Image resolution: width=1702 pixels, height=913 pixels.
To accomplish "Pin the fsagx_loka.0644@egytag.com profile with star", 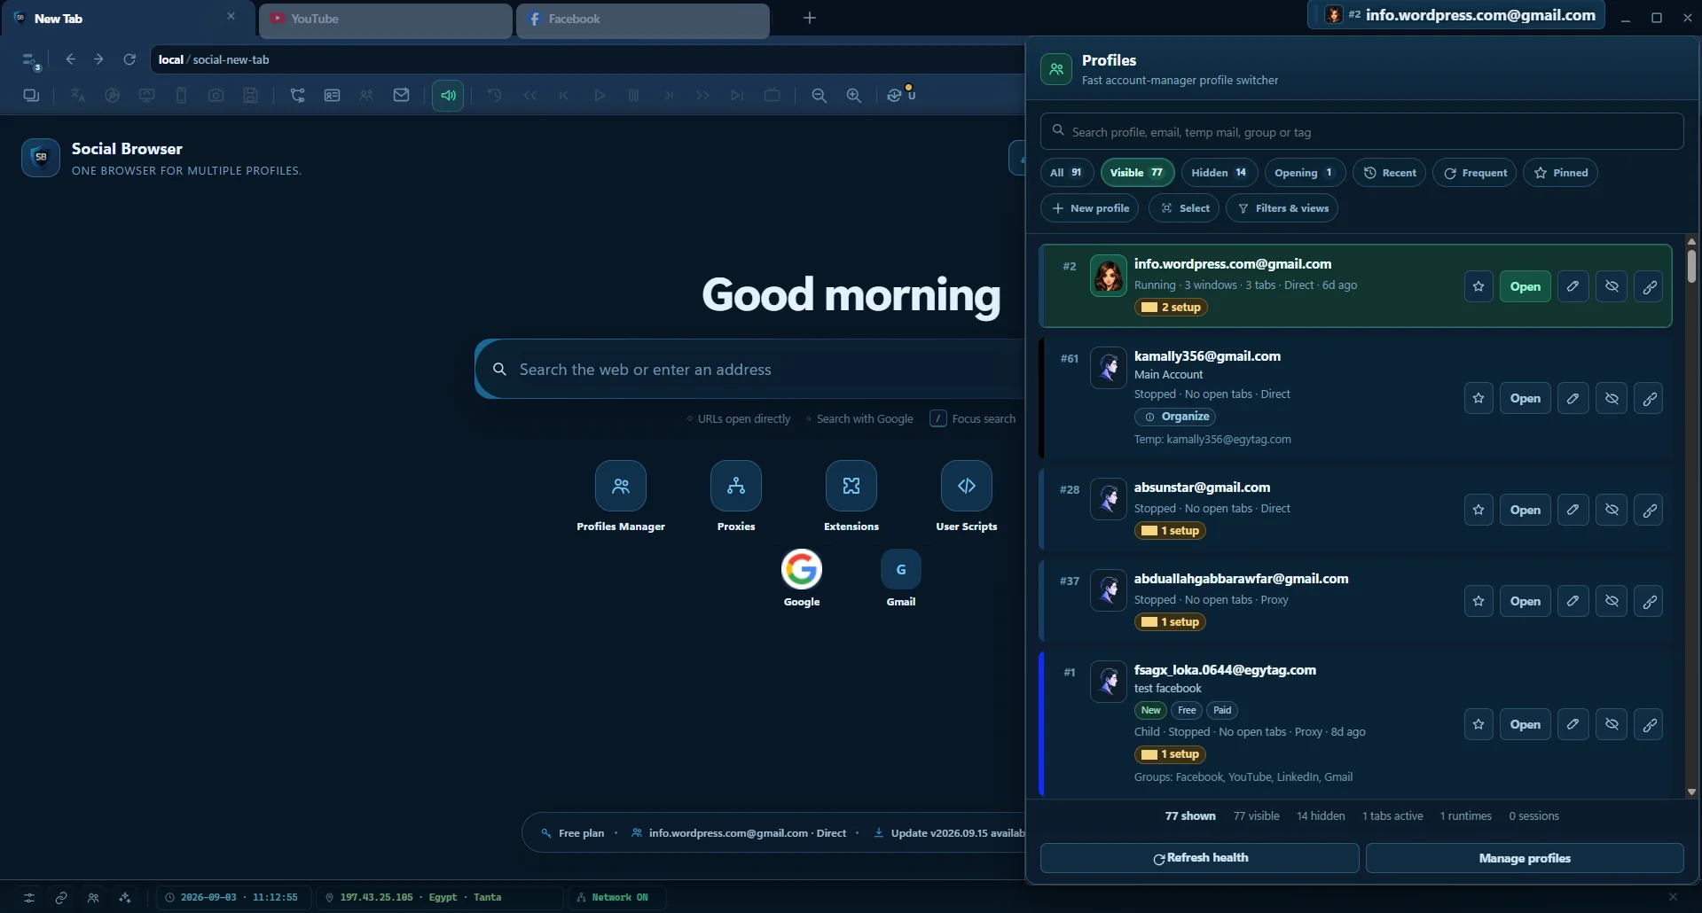I will [x=1478, y=724].
